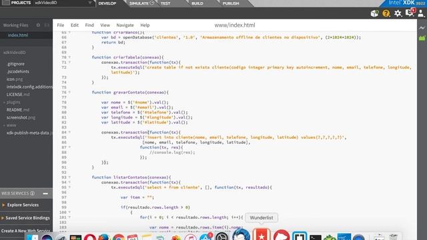Click the '//console.log(res);' comment line
The image size is (427, 240).
click(x=172, y=153)
